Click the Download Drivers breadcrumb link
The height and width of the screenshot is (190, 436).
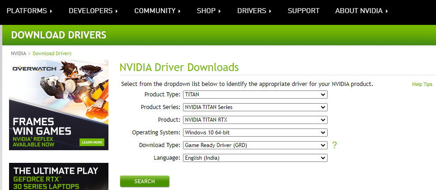pyautogui.click(x=52, y=53)
